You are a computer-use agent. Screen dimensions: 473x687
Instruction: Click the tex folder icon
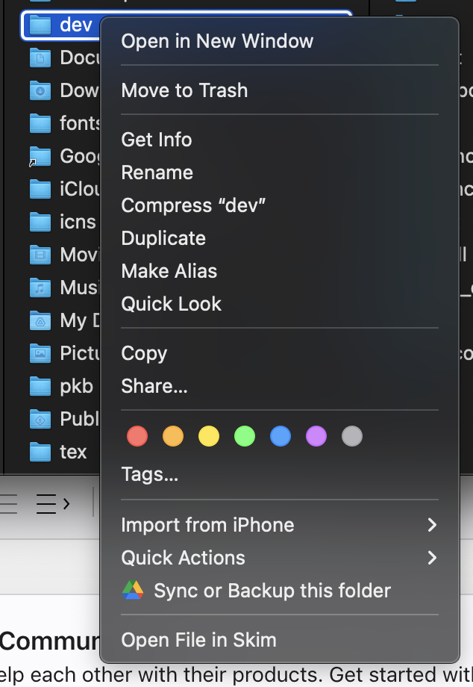point(40,452)
